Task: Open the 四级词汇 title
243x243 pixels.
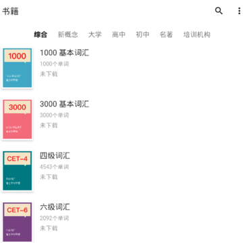Action: (x=55, y=156)
